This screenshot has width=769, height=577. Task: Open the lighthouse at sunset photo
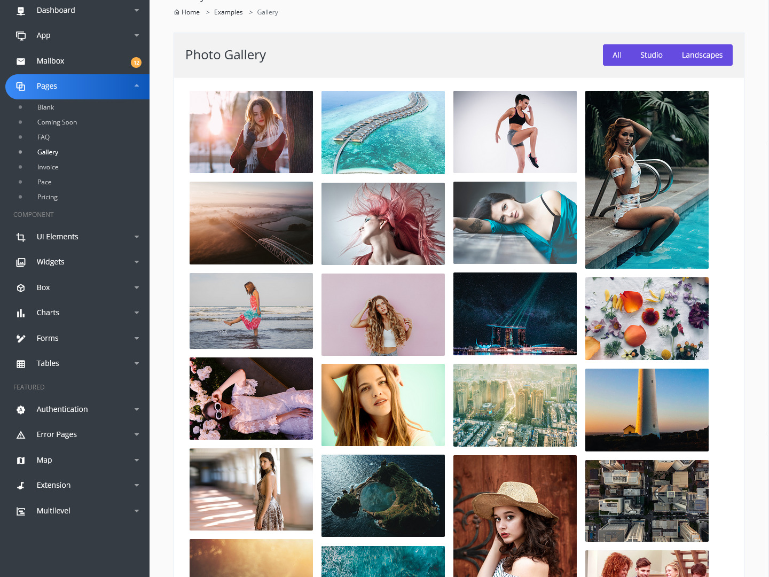647,410
